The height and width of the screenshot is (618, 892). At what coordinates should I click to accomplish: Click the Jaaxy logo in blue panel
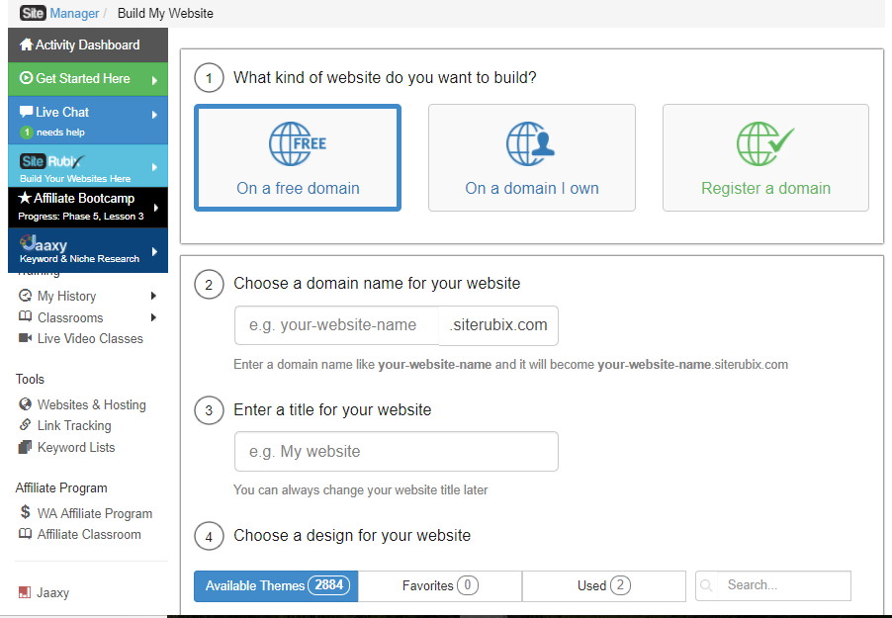(x=44, y=243)
